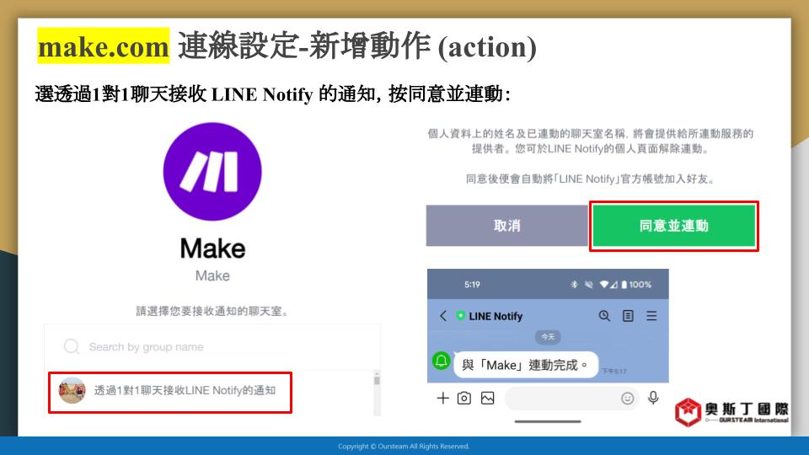Click the green shield icon beside LINE Notify
809x455 pixels.
coord(460,316)
